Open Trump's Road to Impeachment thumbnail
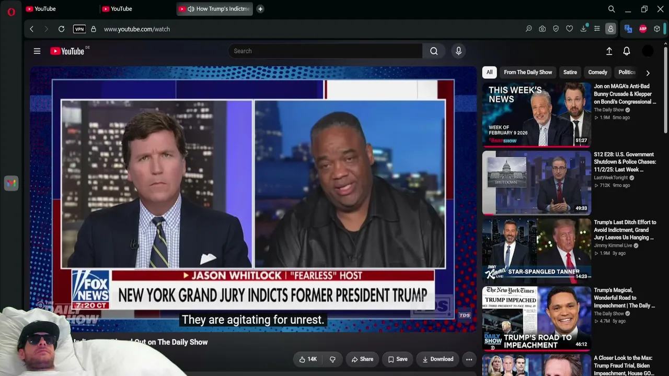The image size is (669, 376). click(x=537, y=319)
